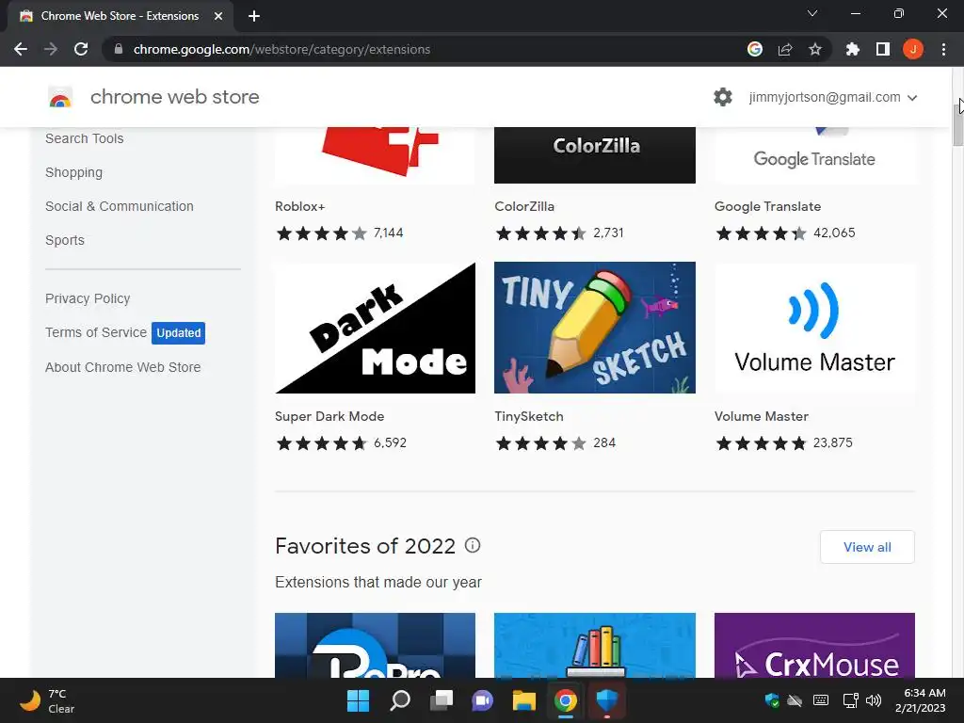The width and height of the screenshot is (964, 723).
Task: Click the Chrome Web Store logo
Action: point(60,97)
